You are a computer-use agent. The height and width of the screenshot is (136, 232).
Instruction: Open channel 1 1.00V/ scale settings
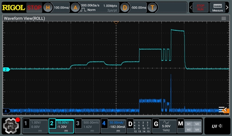click(x=36, y=123)
